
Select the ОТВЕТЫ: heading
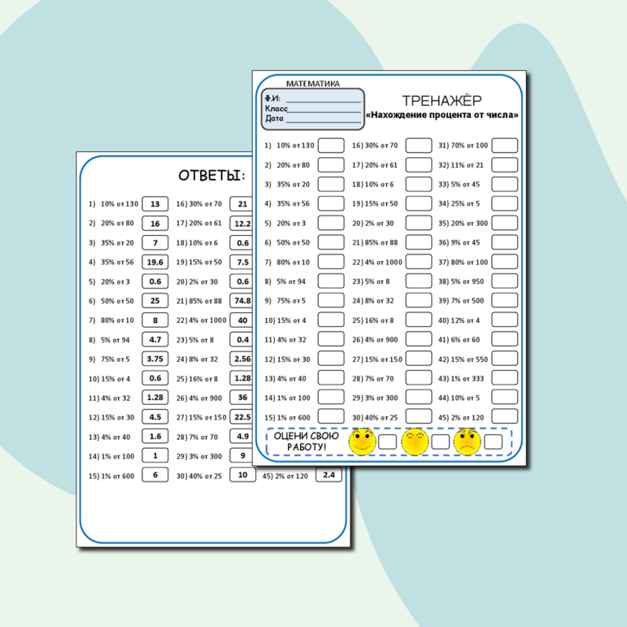pyautogui.click(x=211, y=175)
